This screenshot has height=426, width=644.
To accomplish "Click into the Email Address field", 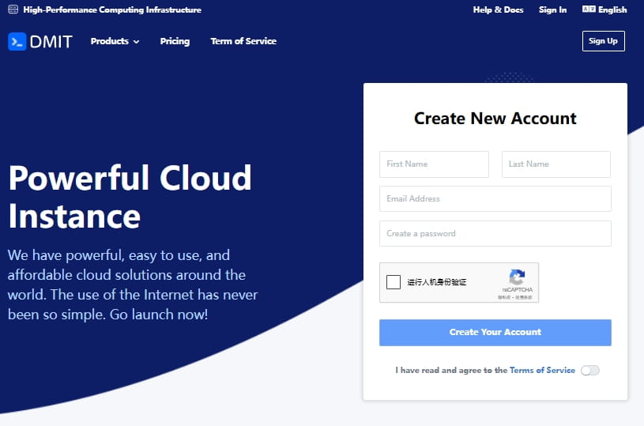I will click(495, 199).
